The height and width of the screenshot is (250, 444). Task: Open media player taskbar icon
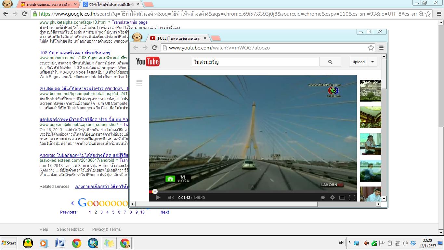[x=44, y=243]
